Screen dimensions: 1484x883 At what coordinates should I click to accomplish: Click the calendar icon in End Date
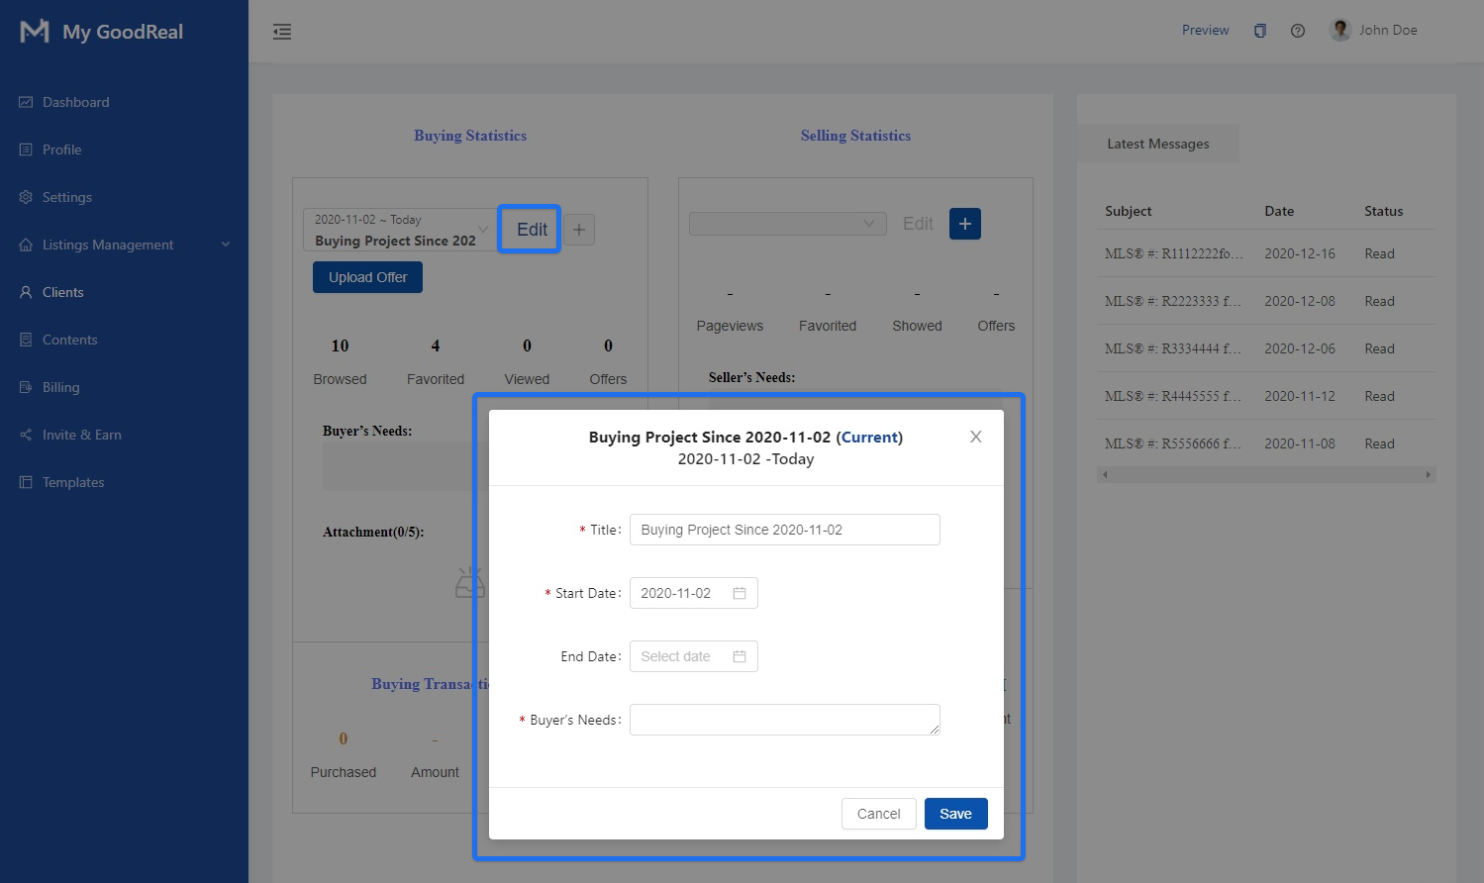click(x=739, y=656)
